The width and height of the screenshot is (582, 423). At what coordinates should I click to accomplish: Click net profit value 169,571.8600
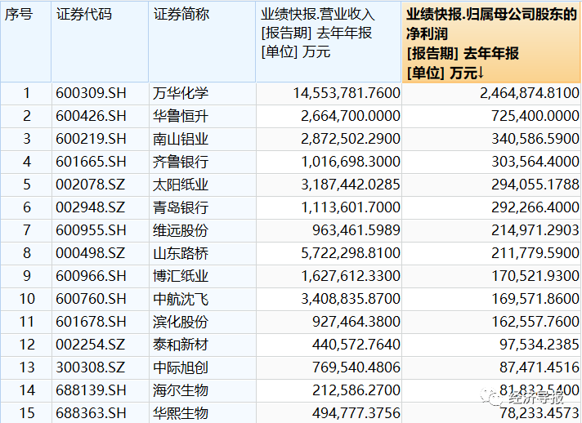[x=535, y=299]
